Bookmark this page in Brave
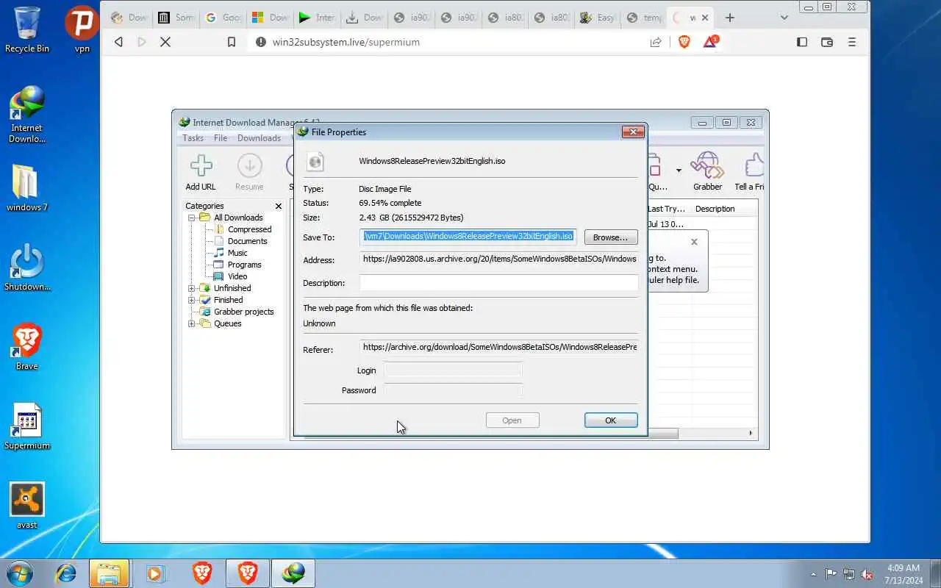 point(231,42)
